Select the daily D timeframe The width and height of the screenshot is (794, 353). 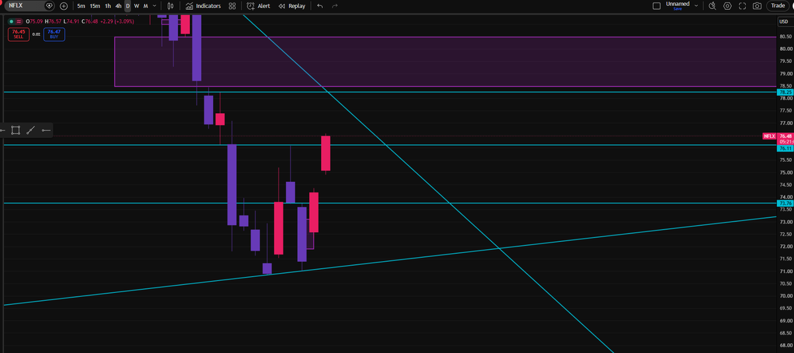pos(128,6)
